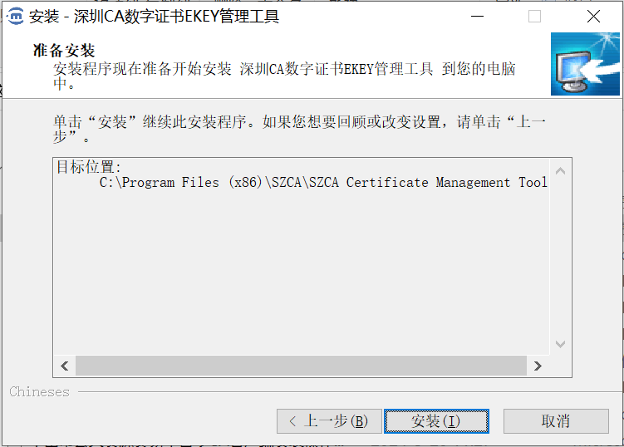Click the 目标位置 label in the summary box
Screen dimensions: 624x447
coord(89,168)
